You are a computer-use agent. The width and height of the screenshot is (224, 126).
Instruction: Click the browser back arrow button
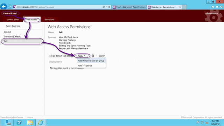[3, 7]
